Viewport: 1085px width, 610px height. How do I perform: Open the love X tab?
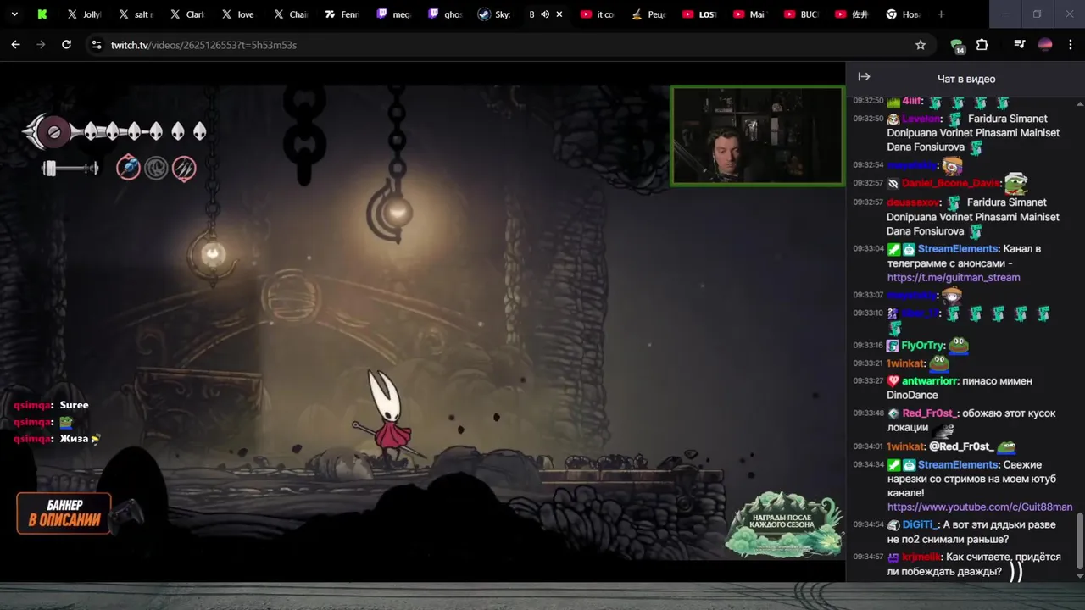coord(238,14)
